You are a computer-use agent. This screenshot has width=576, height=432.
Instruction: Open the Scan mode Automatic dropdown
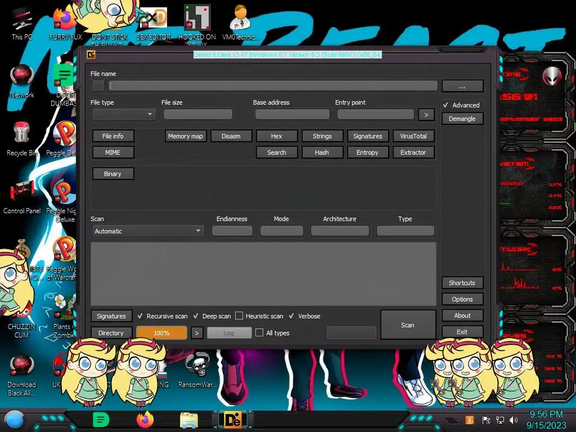(148, 231)
